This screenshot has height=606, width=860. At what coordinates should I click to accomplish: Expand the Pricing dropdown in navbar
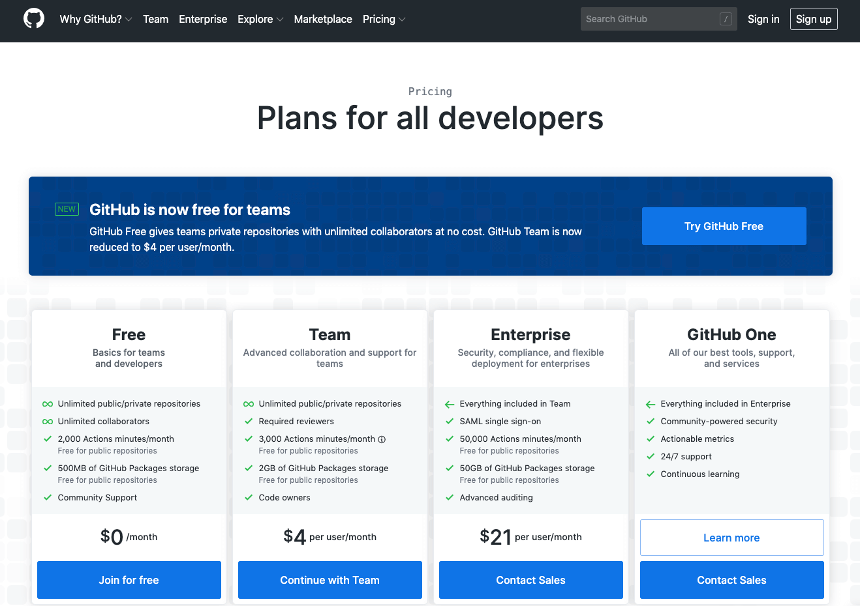pyautogui.click(x=384, y=20)
